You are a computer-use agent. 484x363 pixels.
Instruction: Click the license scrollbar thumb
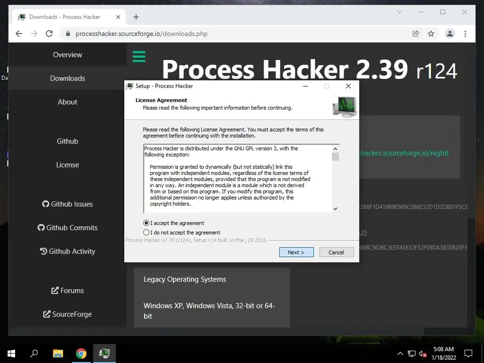coord(335,157)
